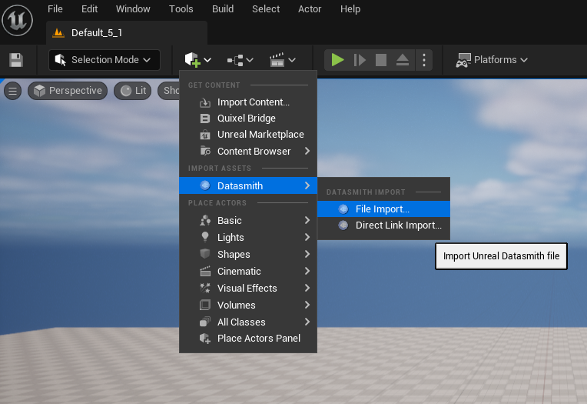Open the File menu
587x404 pixels.
coord(55,9)
